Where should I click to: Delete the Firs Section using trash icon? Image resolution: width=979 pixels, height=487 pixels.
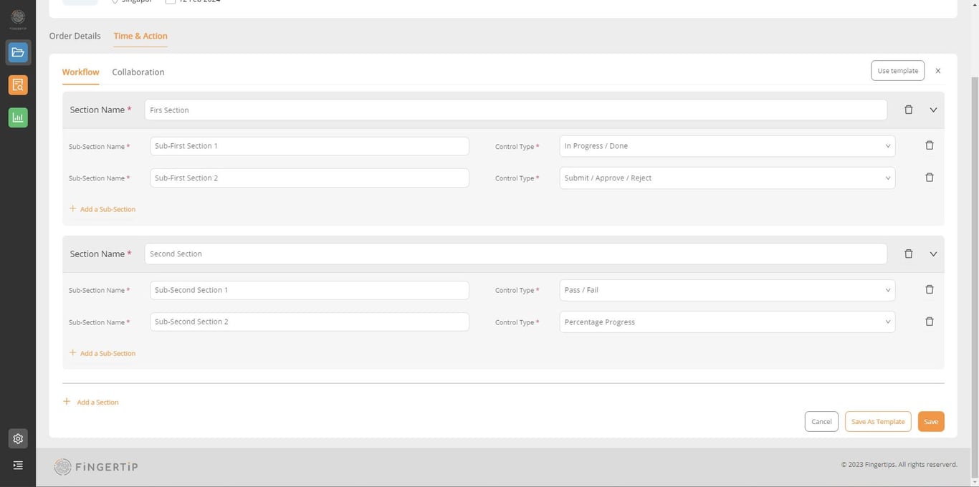tap(909, 110)
